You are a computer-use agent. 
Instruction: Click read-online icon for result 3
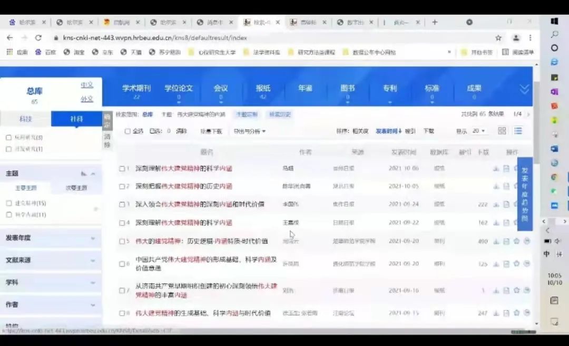[506, 205]
